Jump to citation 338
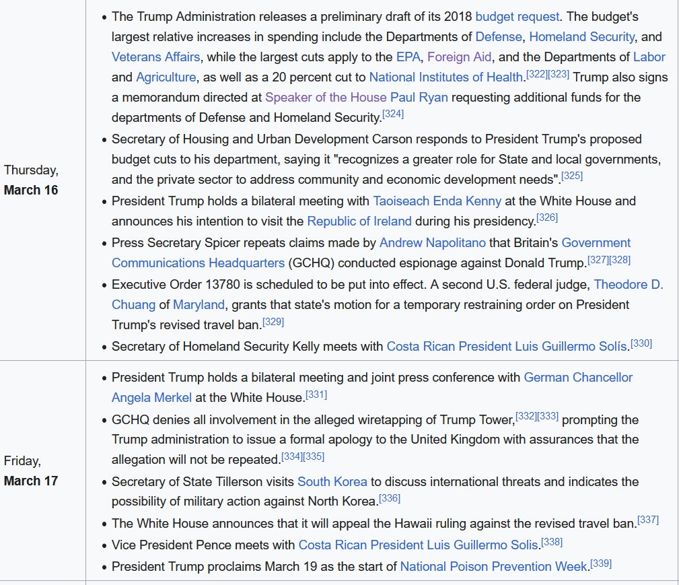This screenshot has height=585, width=679. click(x=552, y=542)
